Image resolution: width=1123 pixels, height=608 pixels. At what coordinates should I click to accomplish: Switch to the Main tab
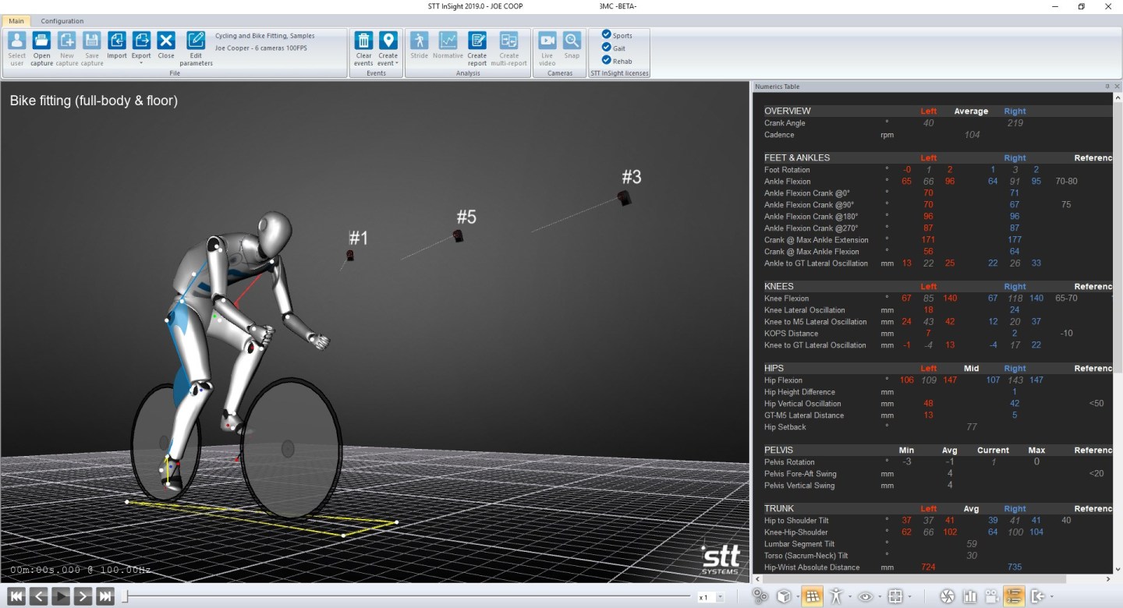[x=16, y=21]
